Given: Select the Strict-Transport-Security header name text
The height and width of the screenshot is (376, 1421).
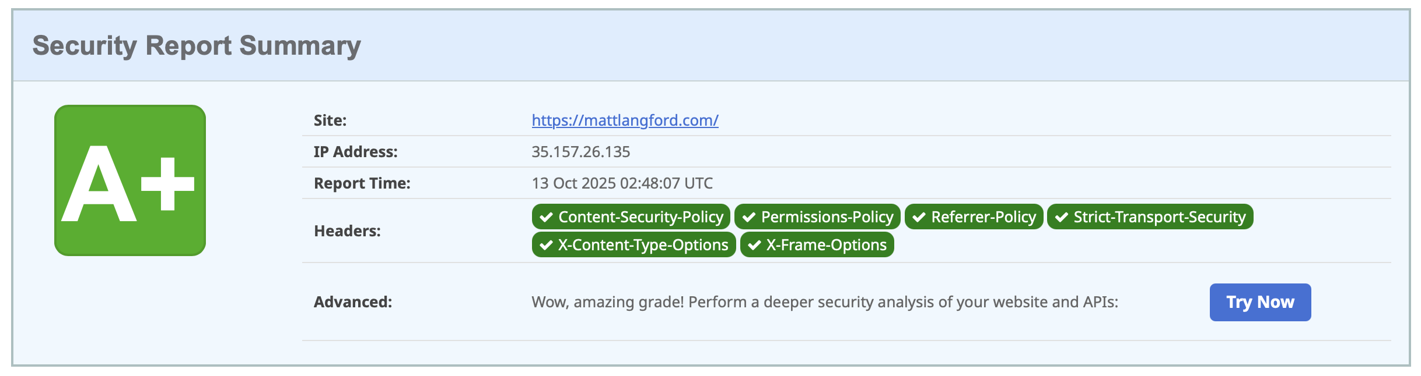Looking at the screenshot, I should click(1159, 217).
